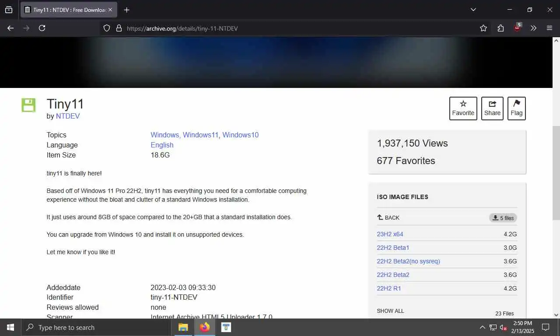Open the Windows topic link
560x336 pixels.
164,135
